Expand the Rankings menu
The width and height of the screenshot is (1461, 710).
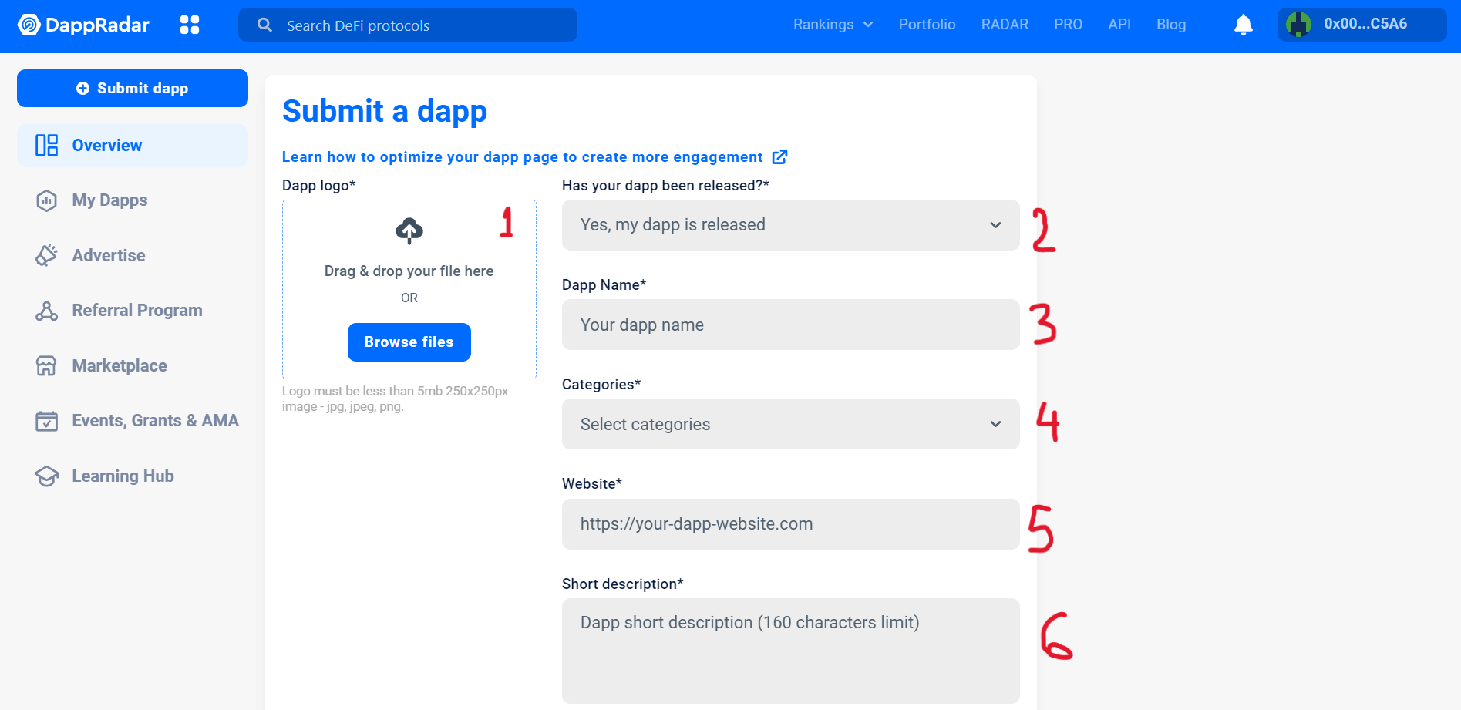pyautogui.click(x=833, y=25)
